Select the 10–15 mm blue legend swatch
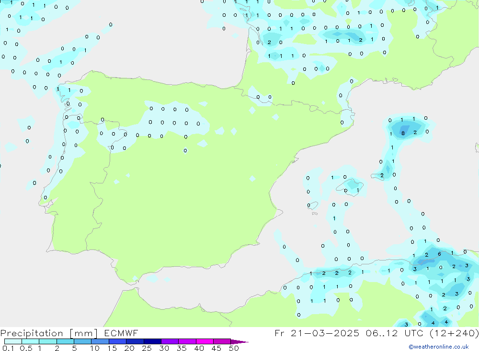The height and width of the screenshot is (351, 479). coord(100,341)
